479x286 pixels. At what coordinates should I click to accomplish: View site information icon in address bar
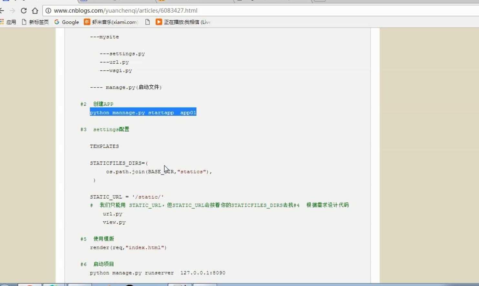point(48,11)
